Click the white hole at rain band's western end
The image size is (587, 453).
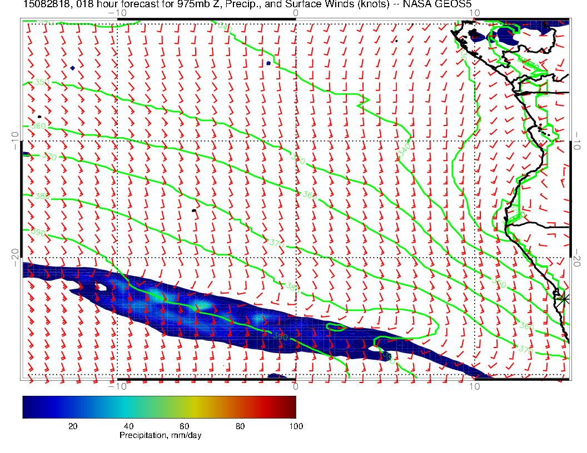pyautogui.click(x=102, y=288)
